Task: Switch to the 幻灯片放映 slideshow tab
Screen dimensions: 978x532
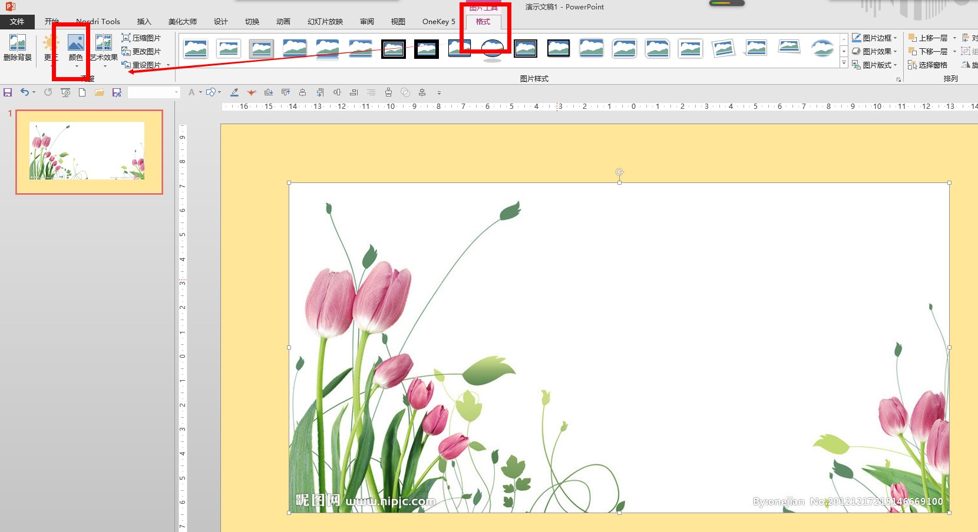Action: click(325, 22)
